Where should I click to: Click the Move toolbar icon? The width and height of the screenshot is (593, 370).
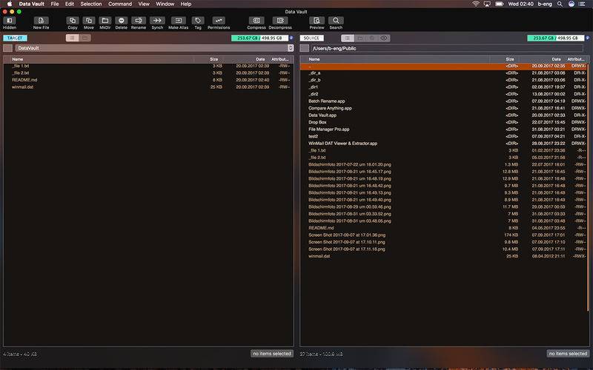[x=89, y=21]
